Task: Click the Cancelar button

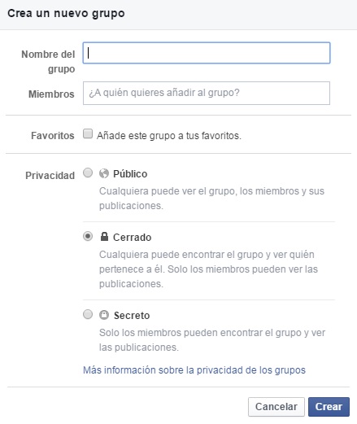Action: click(276, 407)
